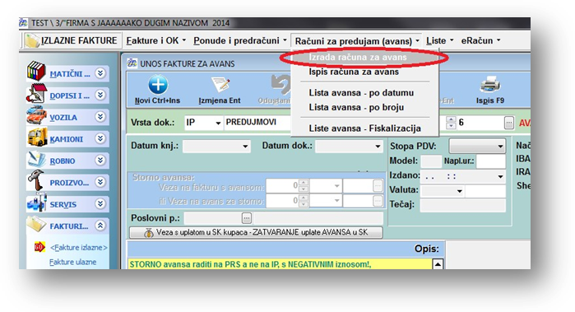This screenshot has width=575, height=312.
Task: Expand the MATIČNI section chevron
Action: 100,73
